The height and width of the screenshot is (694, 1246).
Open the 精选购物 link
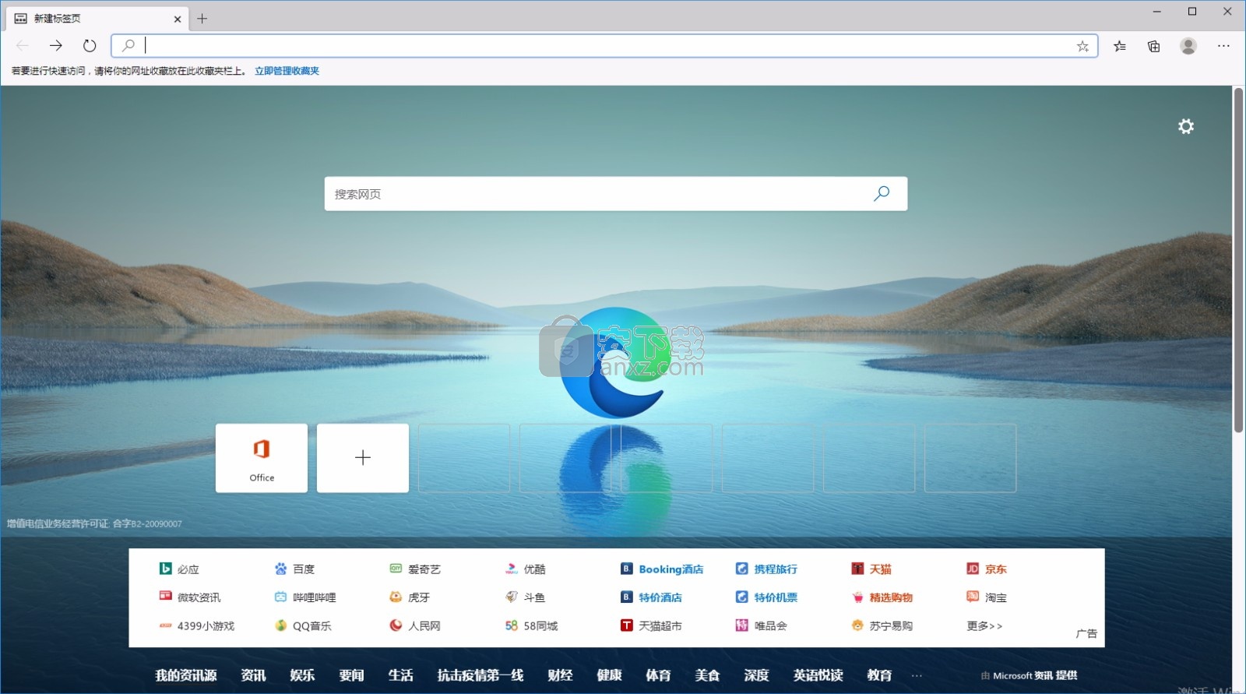[882, 597]
